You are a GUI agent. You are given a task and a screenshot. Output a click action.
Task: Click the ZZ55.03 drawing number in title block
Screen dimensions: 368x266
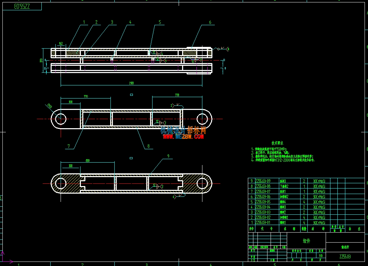(345, 257)
